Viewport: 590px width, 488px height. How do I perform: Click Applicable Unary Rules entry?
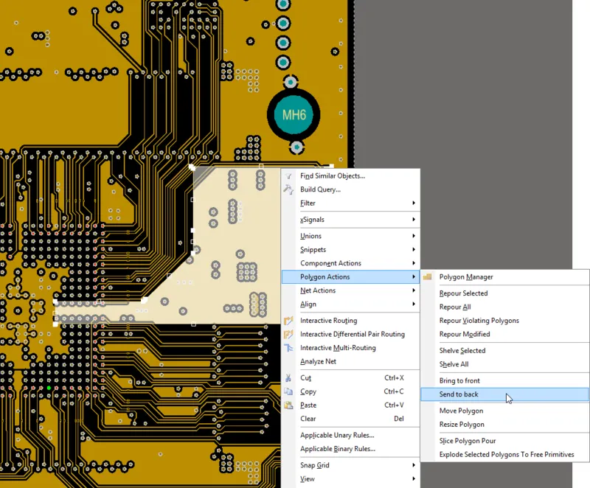(336, 435)
